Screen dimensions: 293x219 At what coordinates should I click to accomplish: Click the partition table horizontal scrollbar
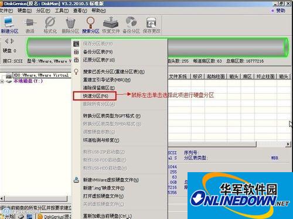(x=212, y=144)
